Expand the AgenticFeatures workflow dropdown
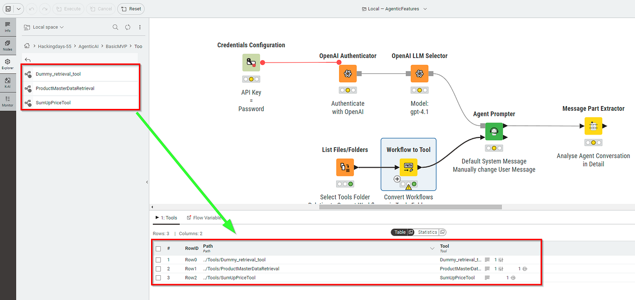Viewport: 635px width, 300px height. point(425,8)
